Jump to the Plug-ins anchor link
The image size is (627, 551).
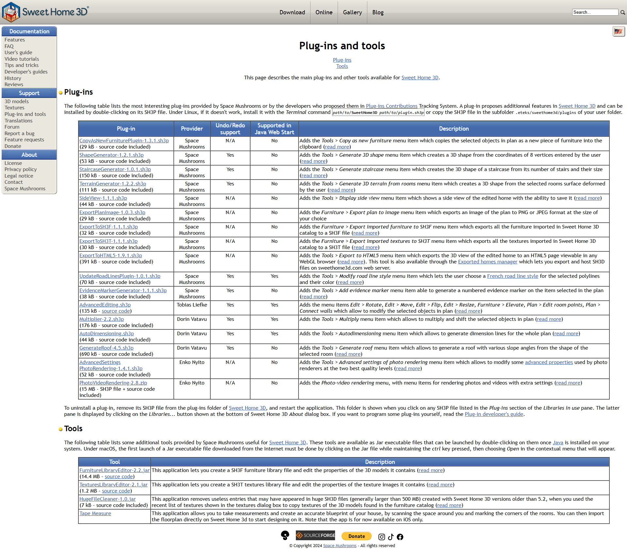click(342, 60)
